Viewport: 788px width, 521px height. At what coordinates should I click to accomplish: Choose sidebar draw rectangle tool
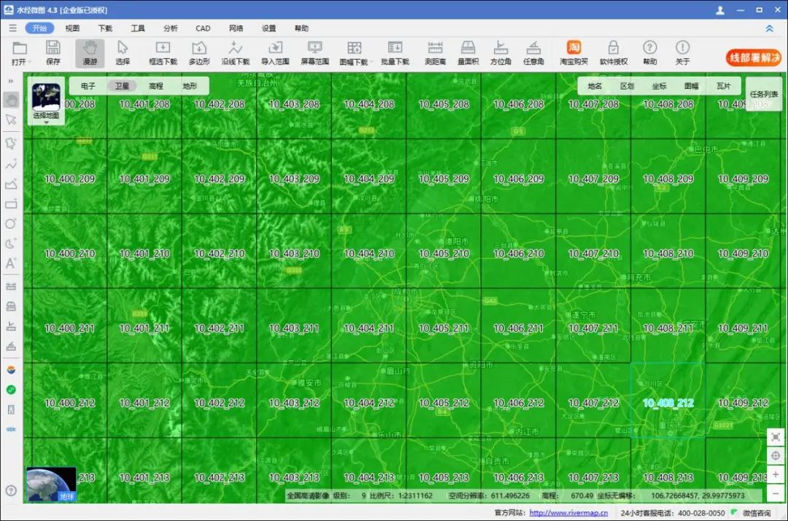tap(11, 204)
